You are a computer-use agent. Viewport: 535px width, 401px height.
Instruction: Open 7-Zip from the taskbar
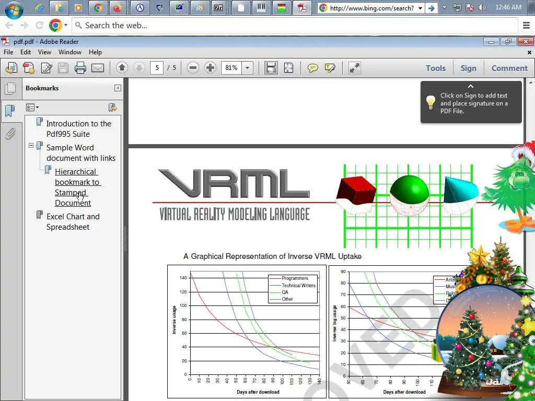click(218, 8)
